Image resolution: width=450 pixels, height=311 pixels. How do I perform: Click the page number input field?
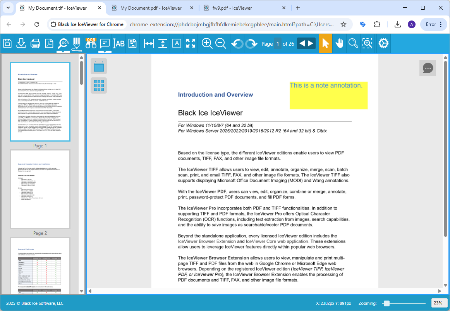tap(278, 44)
